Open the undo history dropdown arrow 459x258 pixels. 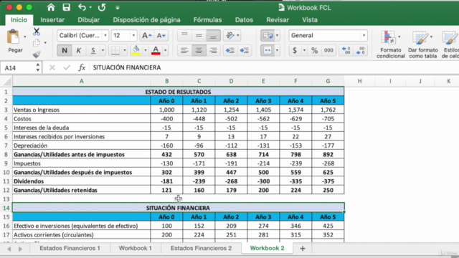pos(90,7)
